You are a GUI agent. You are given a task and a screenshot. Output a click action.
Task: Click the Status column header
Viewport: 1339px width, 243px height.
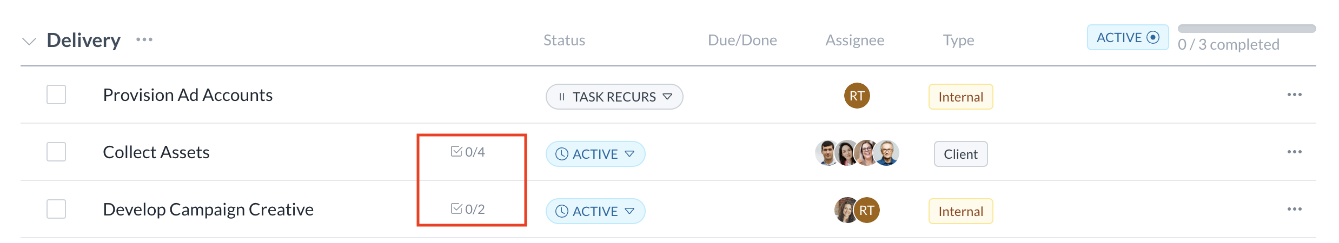(x=564, y=40)
